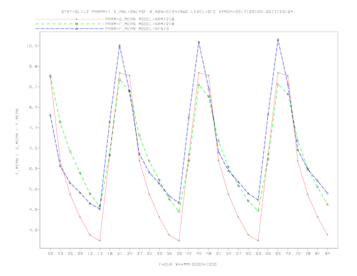Viewport: 357px width, 276px height.
Task: Click the blue GFS peak marker at hour 21
Action: click(119, 46)
